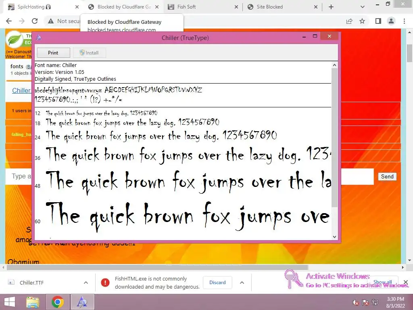The height and width of the screenshot is (310, 413).
Task: Open Chiller.TTF download item
Action: tap(31, 283)
